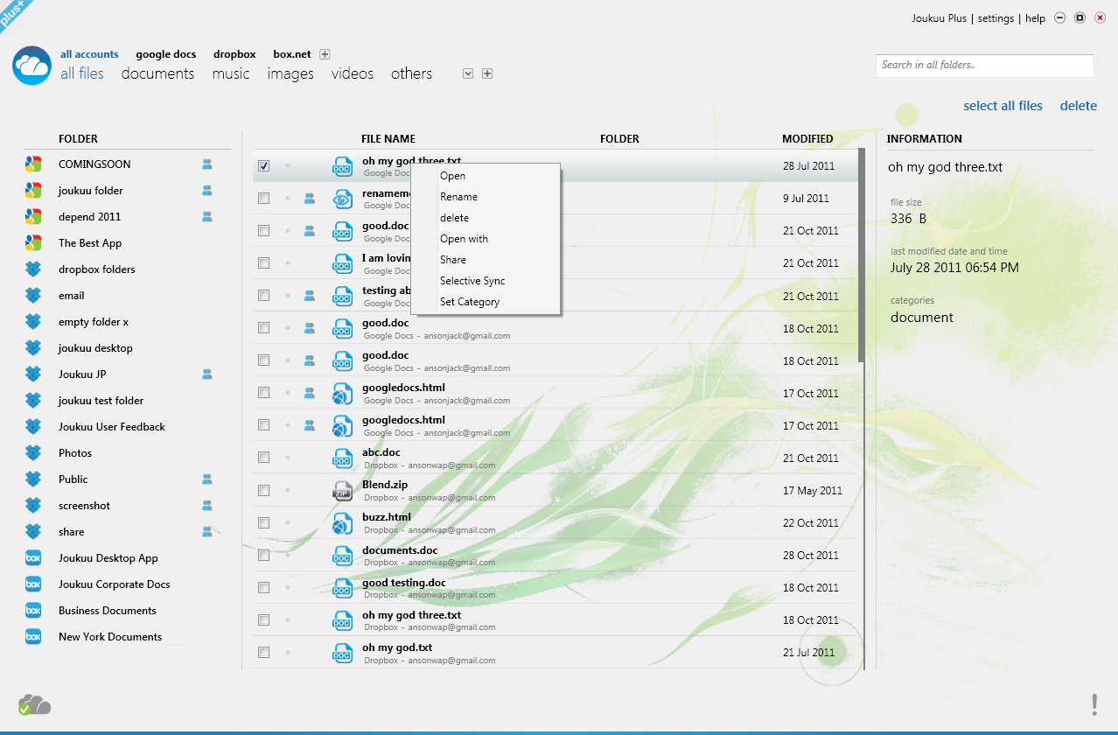Open the settings link
The height and width of the screenshot is (735, 1118).
pyautogui.click(x=996, y=18)
